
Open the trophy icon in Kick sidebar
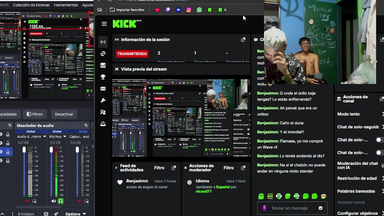click(x=103, y=77)
